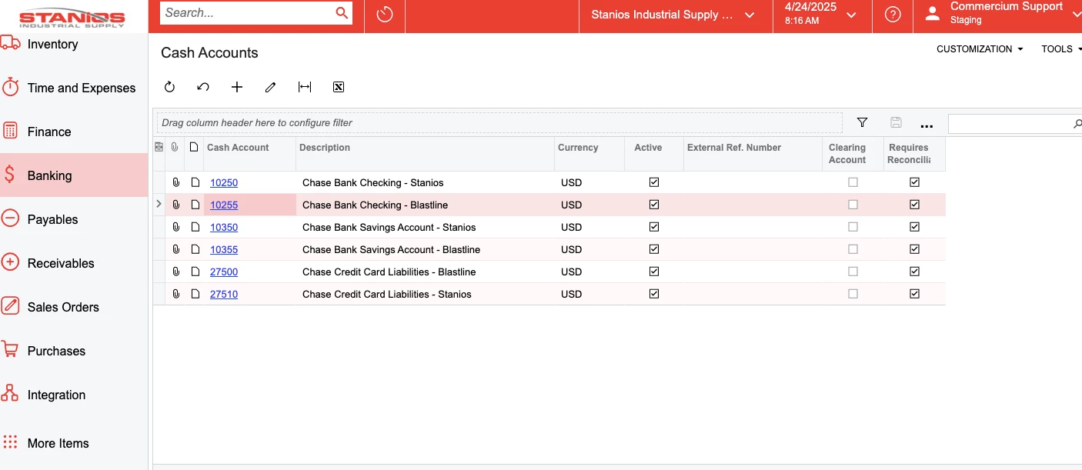Open the Payables workspace
Screen dimensions: 1082x470
[x=74, y=219]
